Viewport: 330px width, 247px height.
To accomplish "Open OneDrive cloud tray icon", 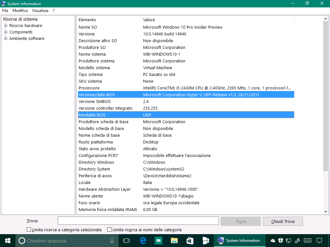I will click(x=273, y=241).
